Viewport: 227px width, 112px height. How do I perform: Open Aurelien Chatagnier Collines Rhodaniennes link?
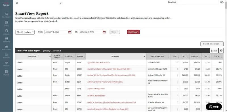click(x=108, y=109)
